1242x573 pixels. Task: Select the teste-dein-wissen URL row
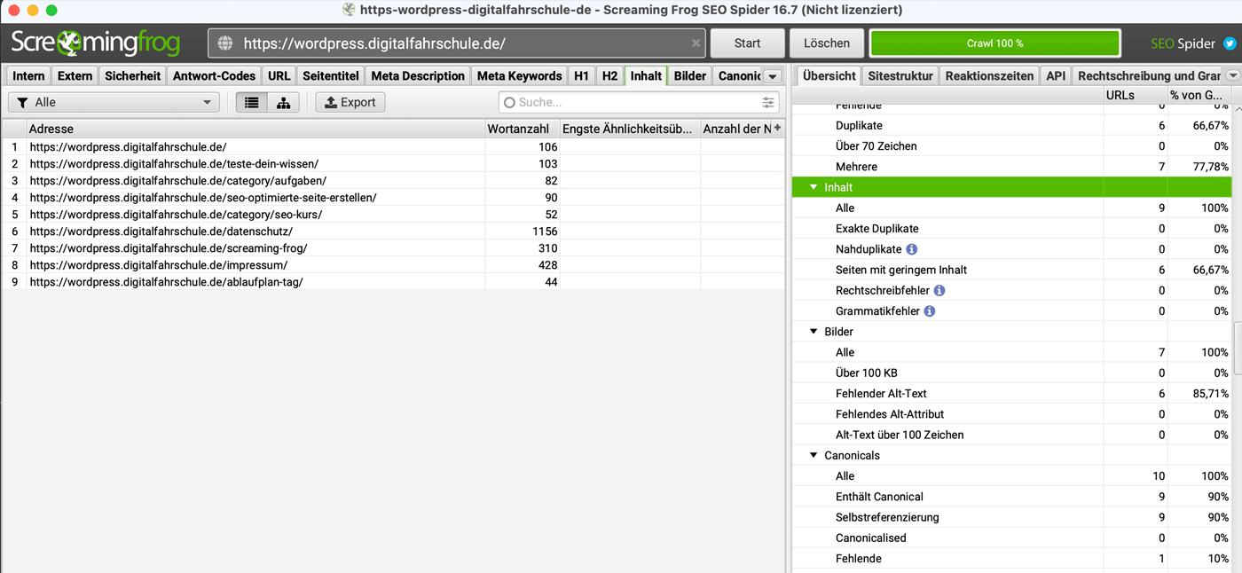pyautogui.click(x=393, y=164)
